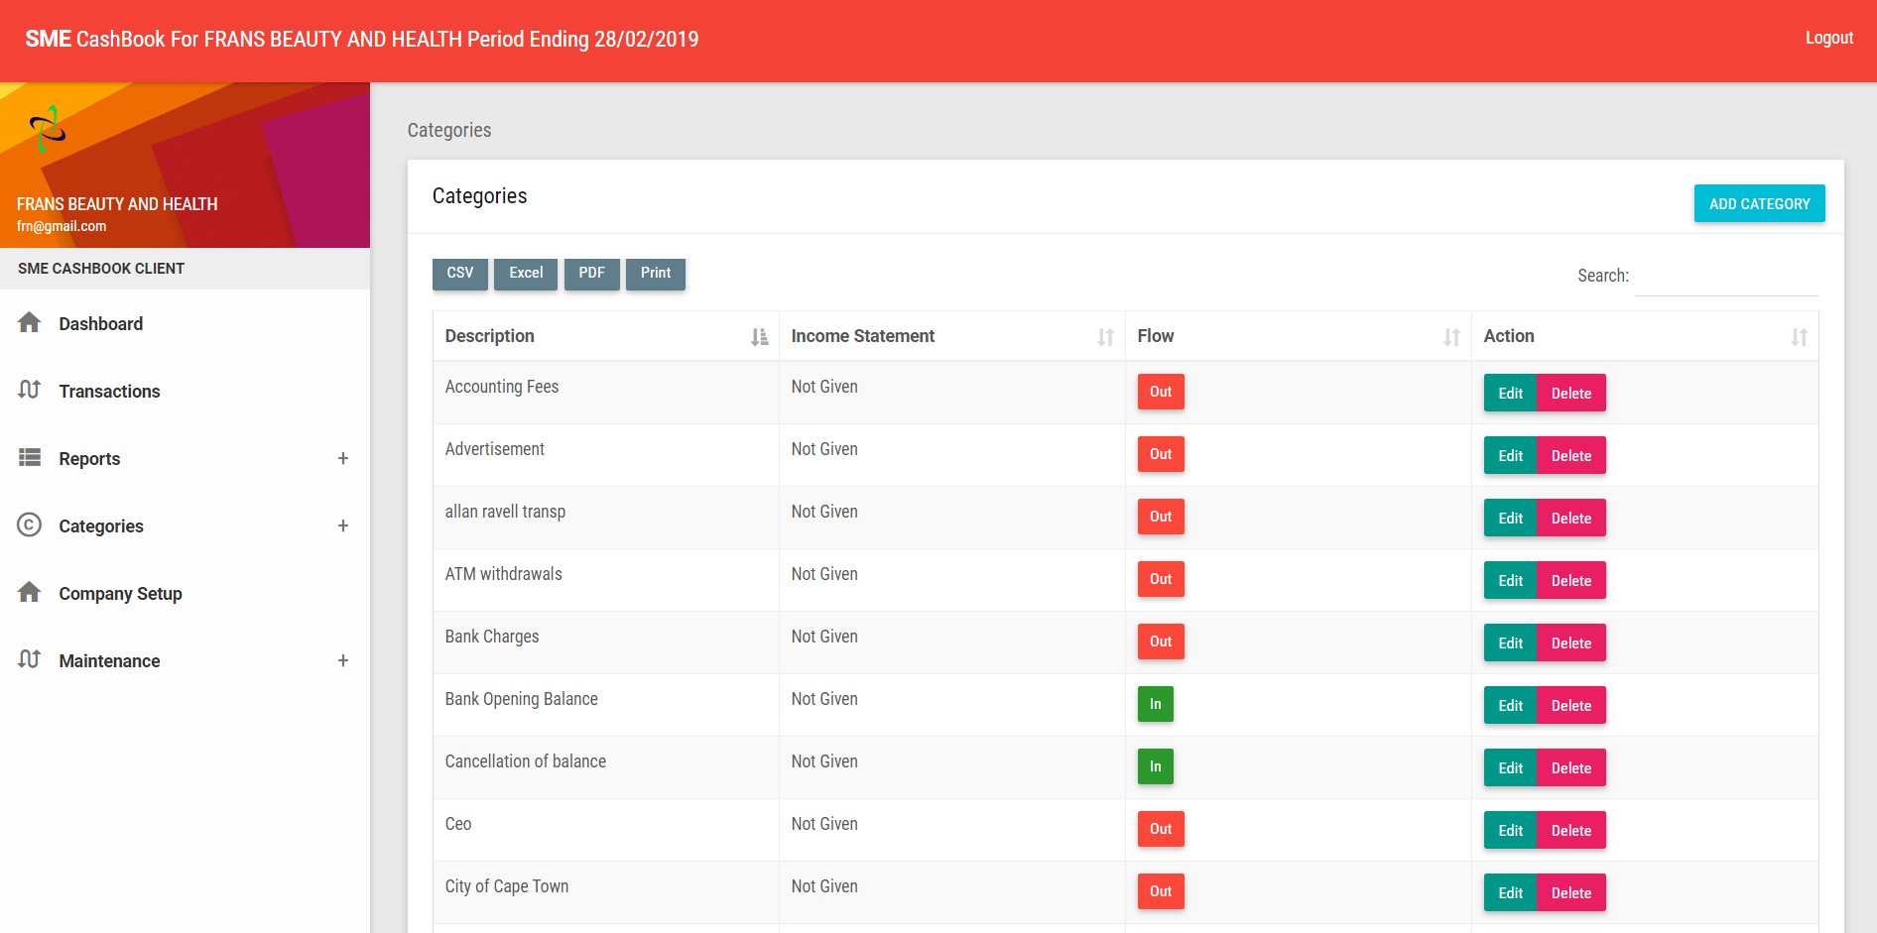Click the Maintenance swap icon in sidebar
Screen dimensions: 1877x933
[x=30, y=659]
